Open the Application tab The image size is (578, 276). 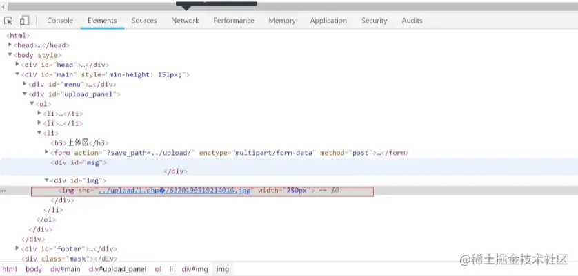(328, 21)
